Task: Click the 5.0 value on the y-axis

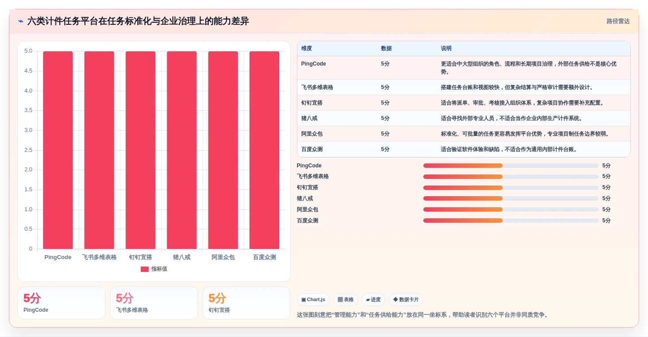Action: tap(28, 51)
